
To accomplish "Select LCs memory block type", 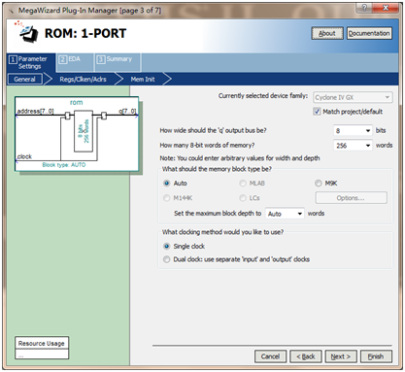I will coord(243,198).
